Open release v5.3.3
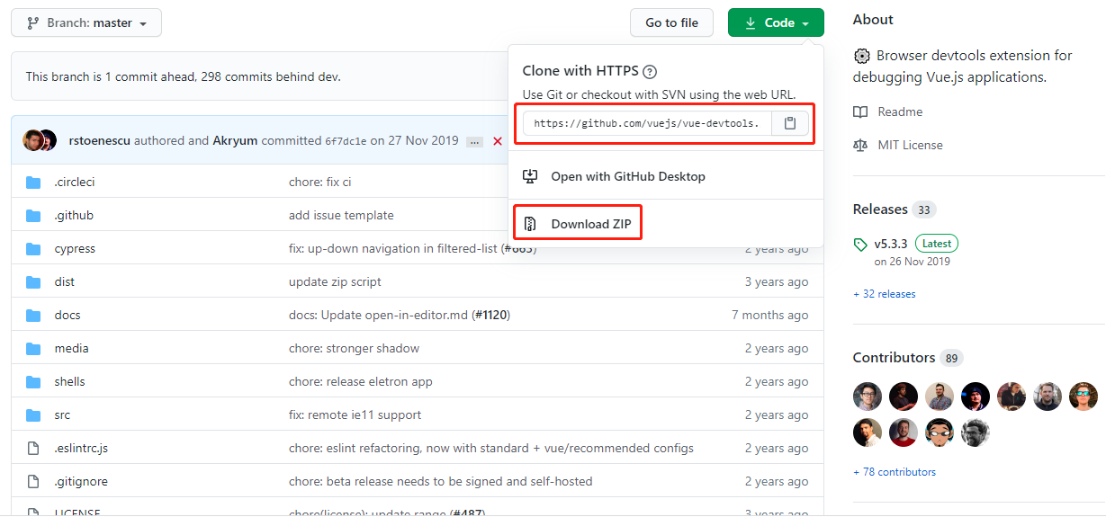1106x517 pixels. 891,244
